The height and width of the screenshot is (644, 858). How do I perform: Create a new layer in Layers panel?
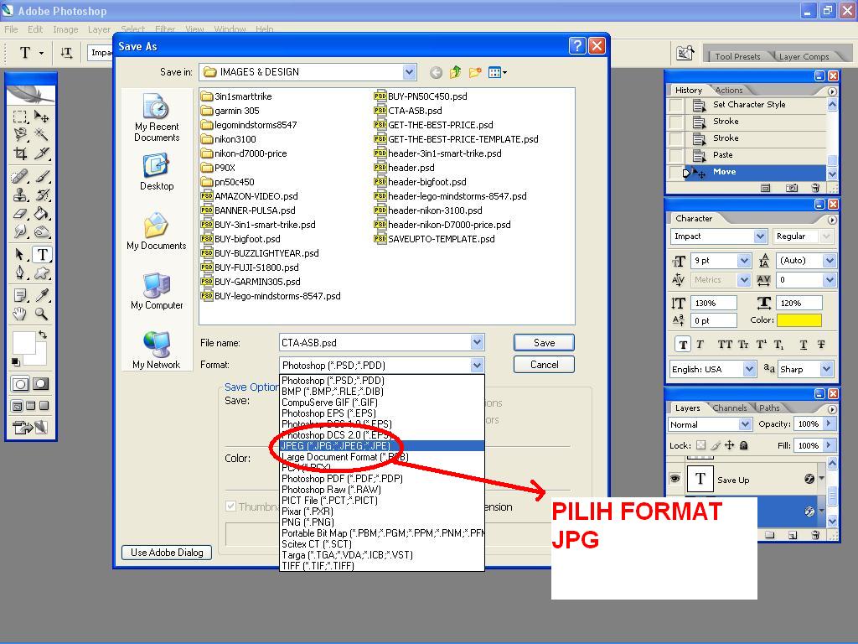coord(793,535)
